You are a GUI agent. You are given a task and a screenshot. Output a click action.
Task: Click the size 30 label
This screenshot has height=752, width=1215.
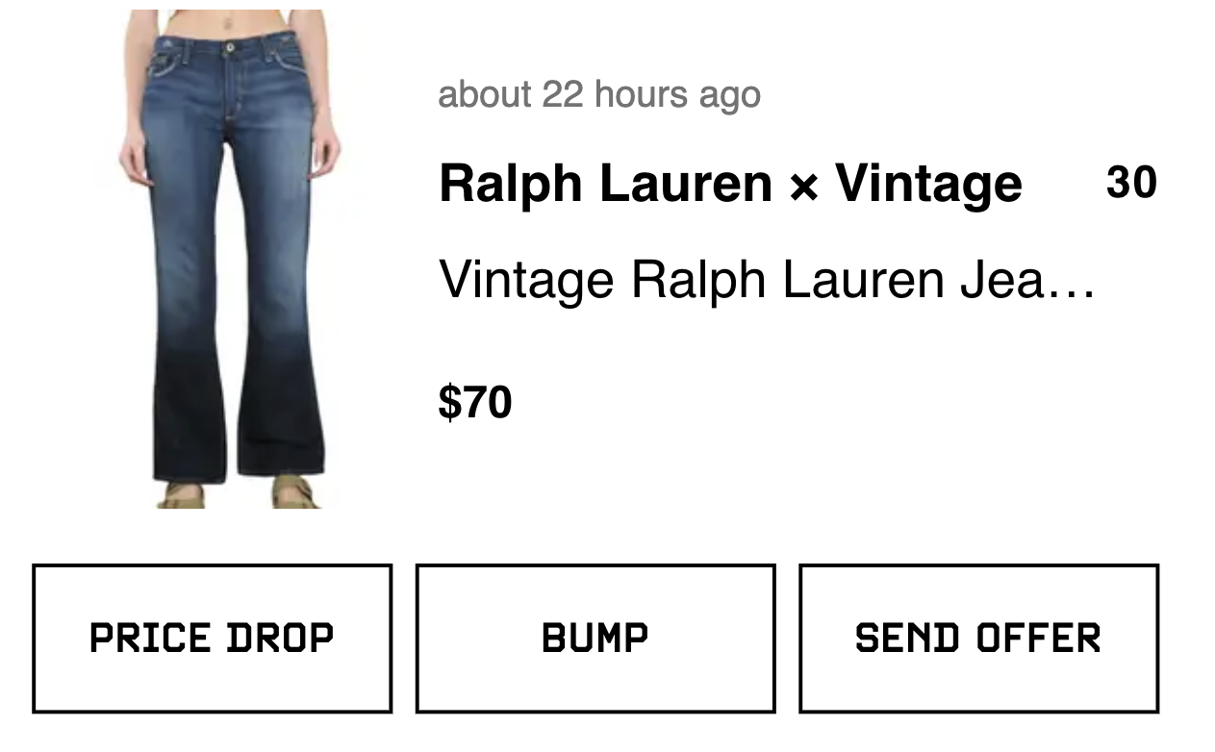1131,183
